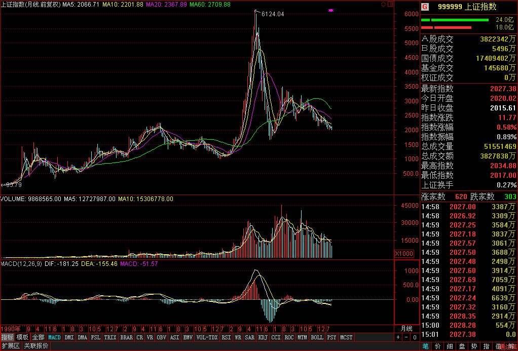Click the diamond icon above the chart
Screen dimensions: 518x351
tap(383, 4)
